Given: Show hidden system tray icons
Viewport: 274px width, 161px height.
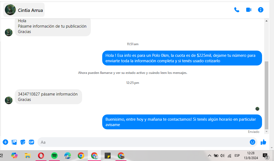Looking at the screenshot, I should tap(209, 156).
